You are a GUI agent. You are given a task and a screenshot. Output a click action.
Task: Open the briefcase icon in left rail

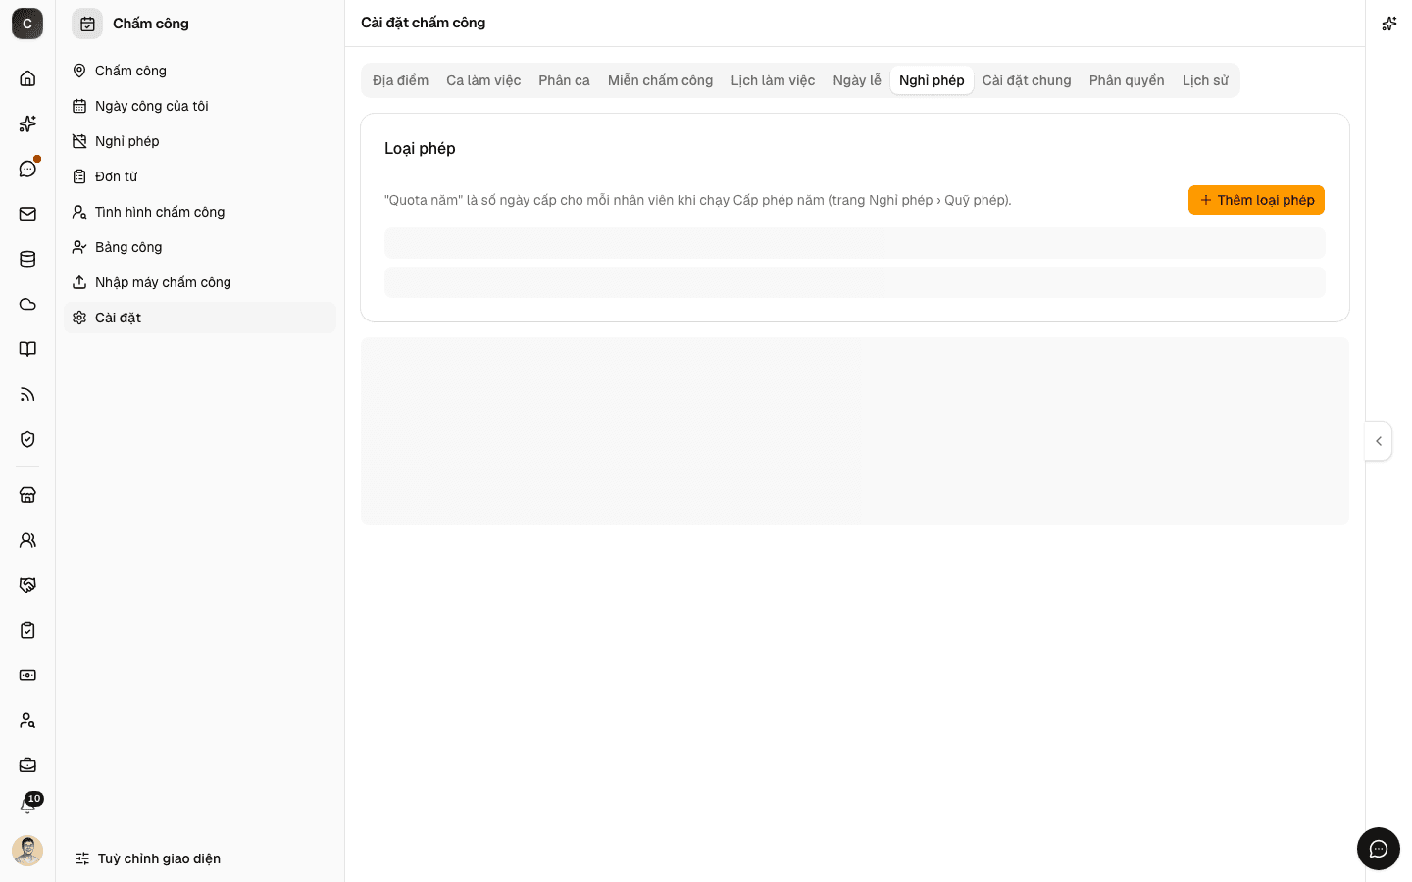click(x=27, y=765)
